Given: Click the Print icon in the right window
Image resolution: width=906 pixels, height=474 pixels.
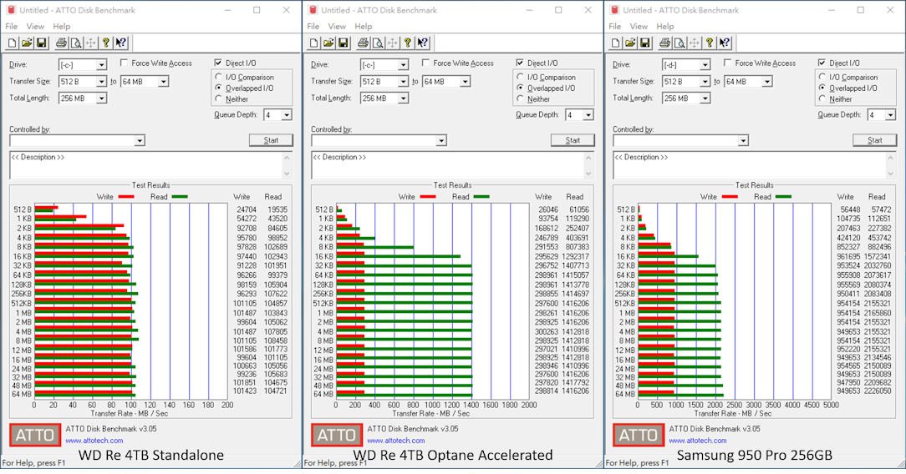Looking at the screenshot, I should pos(665,43).
